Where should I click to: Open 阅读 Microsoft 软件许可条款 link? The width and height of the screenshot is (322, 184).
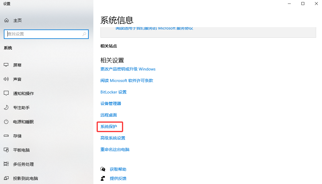click(127, 80)
